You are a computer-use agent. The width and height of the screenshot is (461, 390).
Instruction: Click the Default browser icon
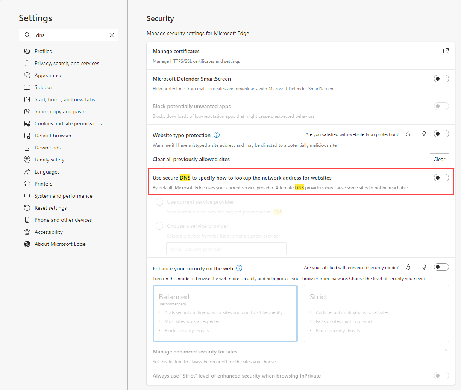(x=27, y=136)
